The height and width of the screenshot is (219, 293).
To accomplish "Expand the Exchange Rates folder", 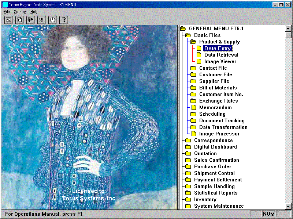I will 193,101.
